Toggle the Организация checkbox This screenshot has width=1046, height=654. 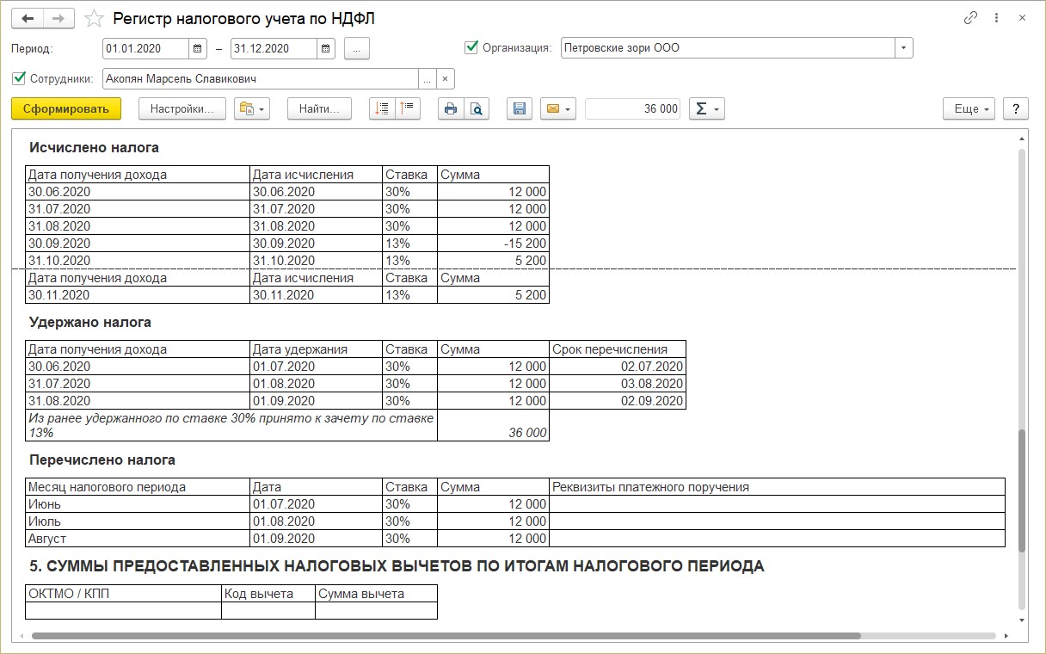pos(471,47)
